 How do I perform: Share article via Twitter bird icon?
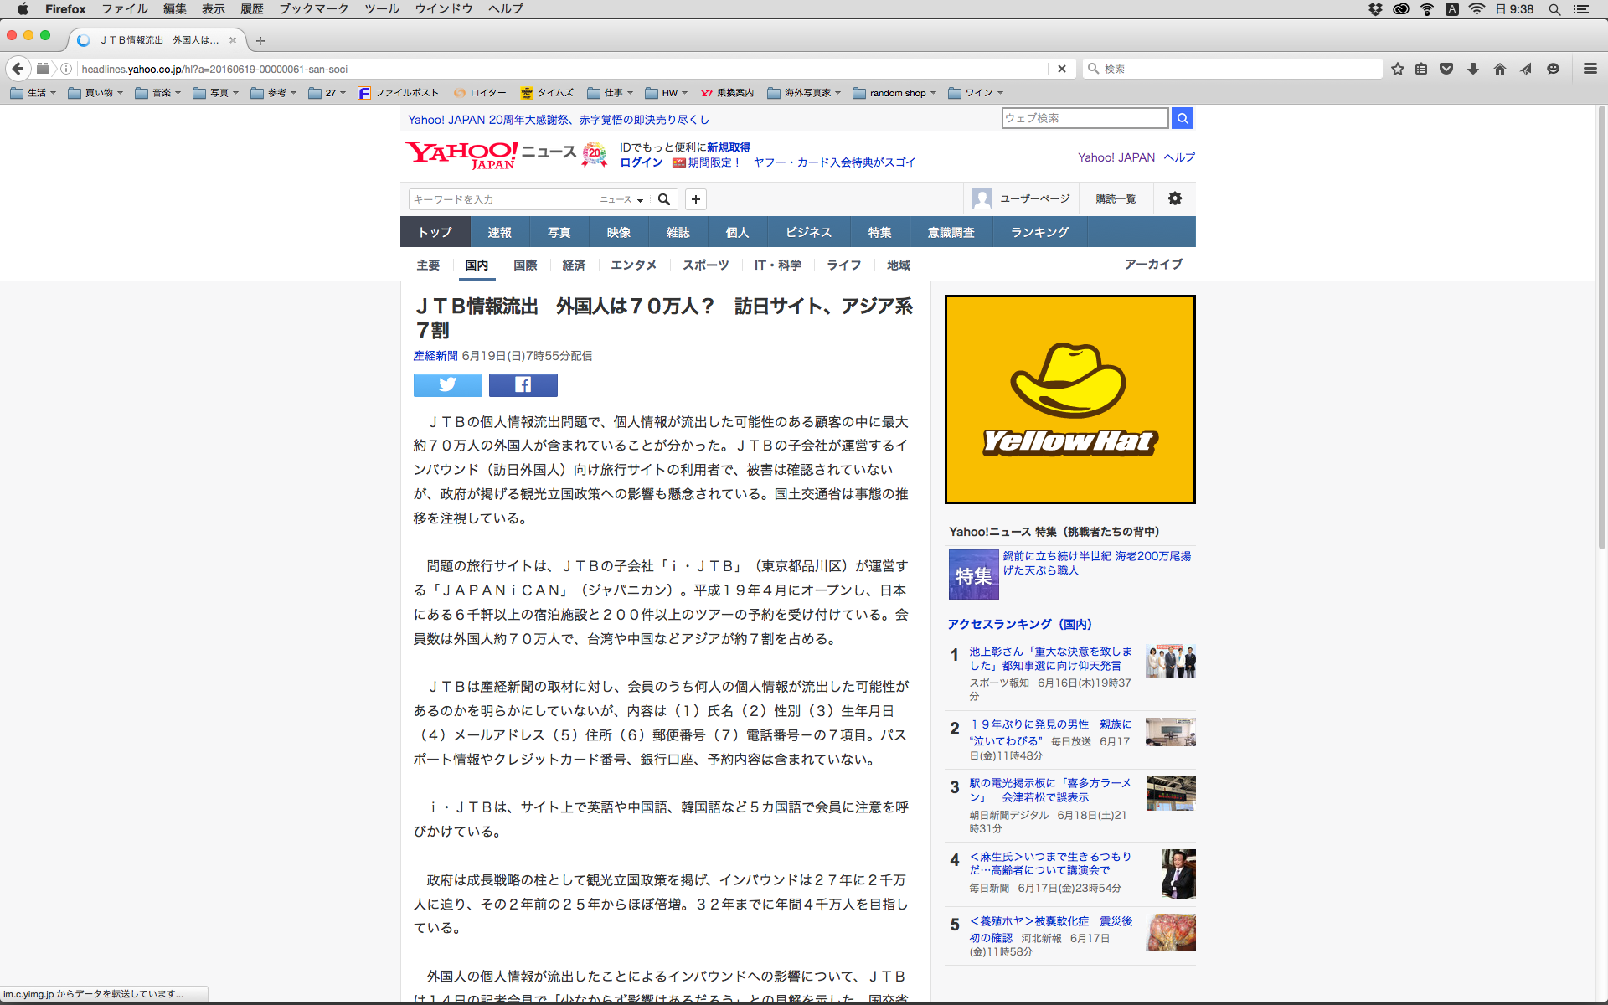tap(447, 384)
